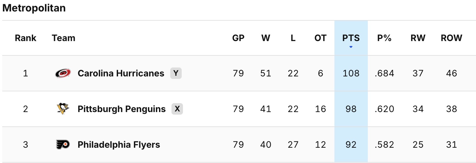Viewport: 476px width, 163px height.
Task: Open the Carolina Hurricanes team link
Action: tap(121, 74)
